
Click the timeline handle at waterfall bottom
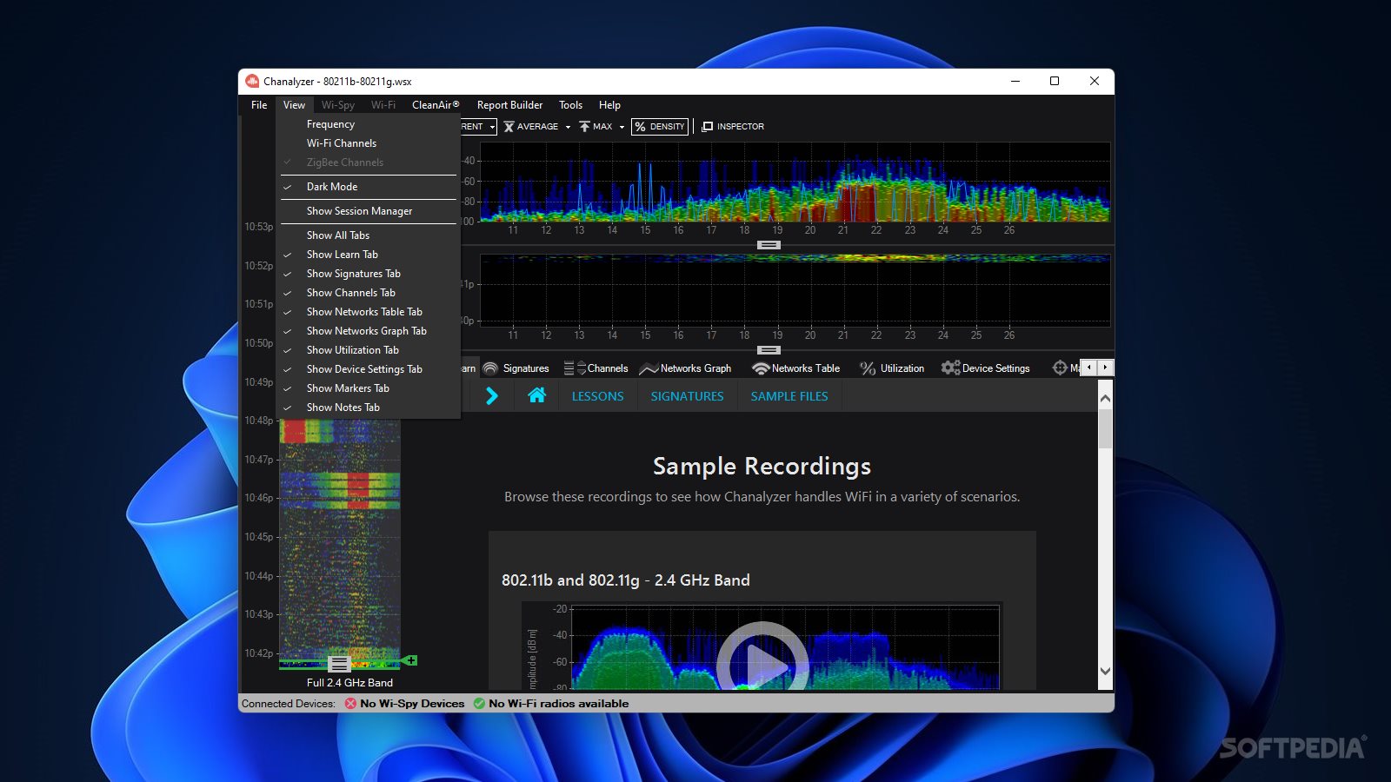click(339, 664)
